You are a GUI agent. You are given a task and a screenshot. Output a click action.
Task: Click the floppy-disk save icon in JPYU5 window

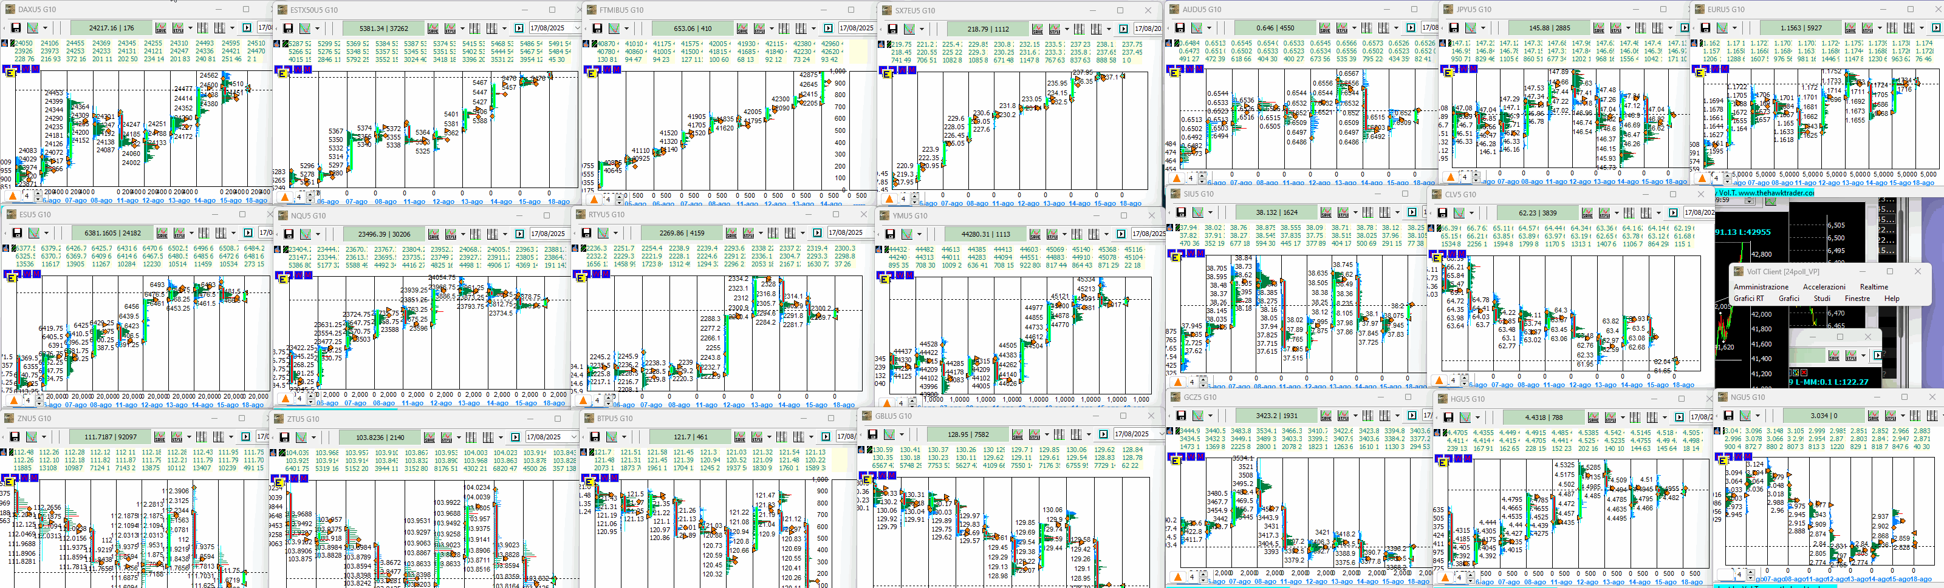[x=1454, y=28]
